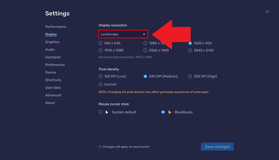The image size is (279, 160).
Task: Switch to Gamepad settings
Action: (53, 57)
